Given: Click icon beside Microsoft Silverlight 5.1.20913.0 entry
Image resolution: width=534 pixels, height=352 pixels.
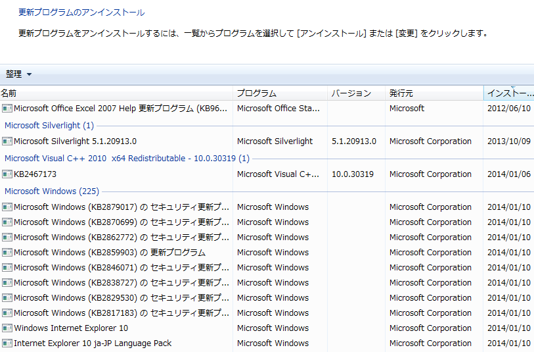Looking at the screenshot, I should click(x=7, y=141).
